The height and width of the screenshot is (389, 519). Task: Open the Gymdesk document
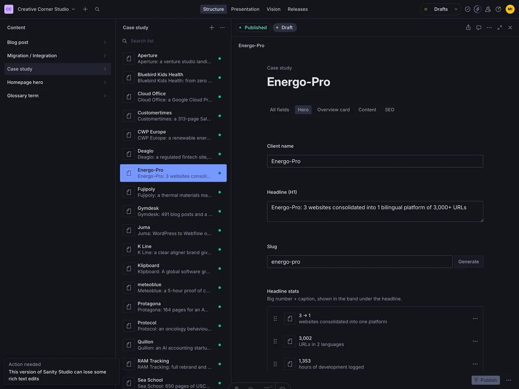coord(173,211)
